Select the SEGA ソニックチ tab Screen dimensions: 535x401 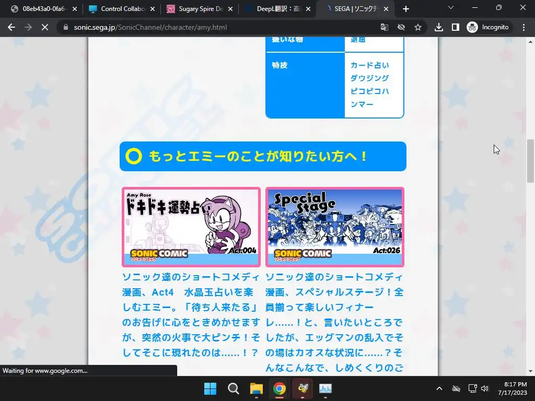coord(355,9)
